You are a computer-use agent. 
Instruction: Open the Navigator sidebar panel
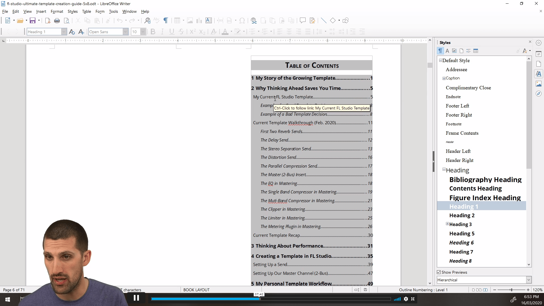point(539,94)
